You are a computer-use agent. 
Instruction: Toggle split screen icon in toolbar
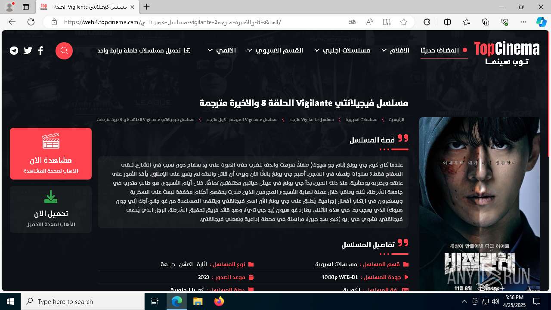coord(447,22)
